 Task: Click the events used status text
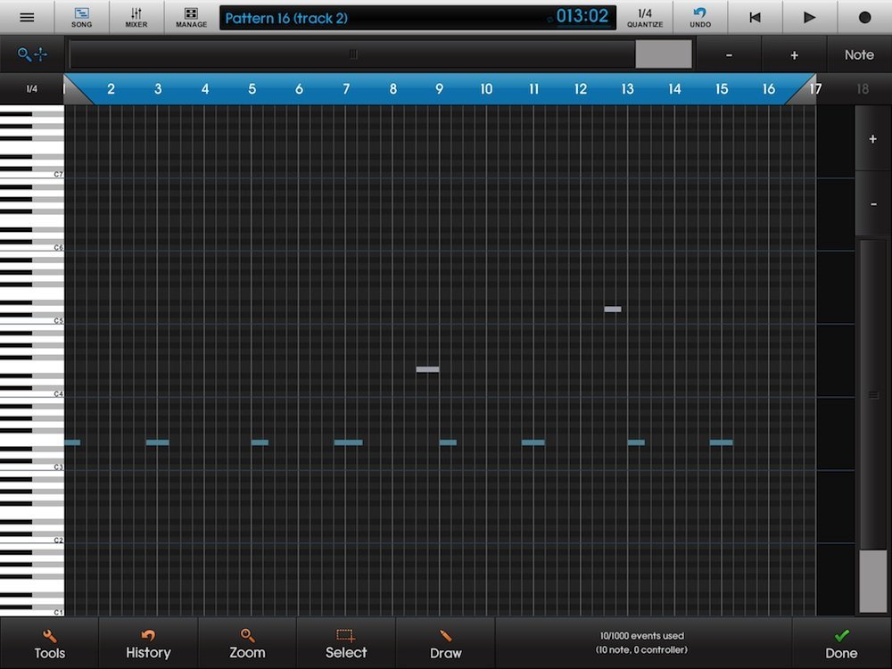click(x=641, y=643)
